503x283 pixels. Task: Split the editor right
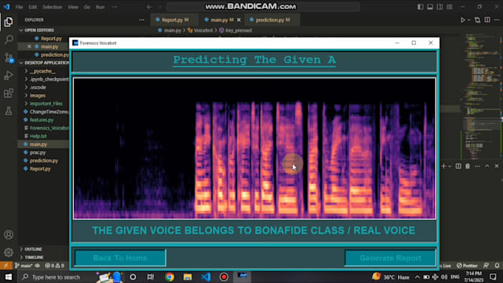[487, 20]
